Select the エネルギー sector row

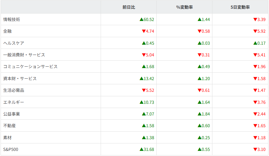pos(13,102)
